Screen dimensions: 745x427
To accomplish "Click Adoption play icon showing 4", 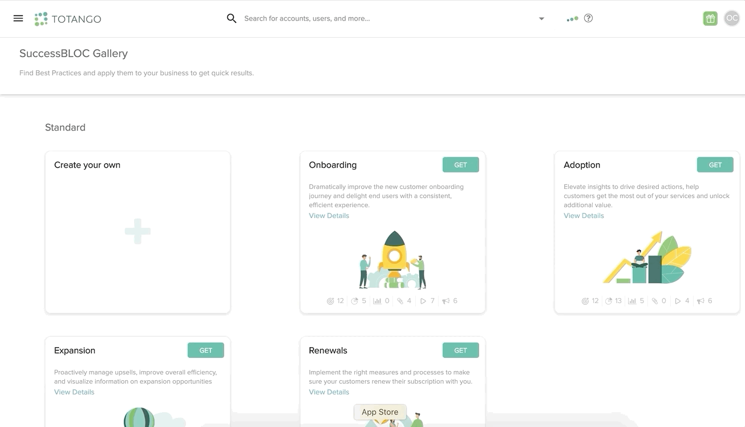I will click(678, 301).
